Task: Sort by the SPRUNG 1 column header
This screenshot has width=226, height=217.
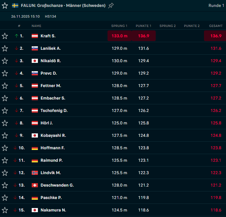Action: tap(119, 26)
